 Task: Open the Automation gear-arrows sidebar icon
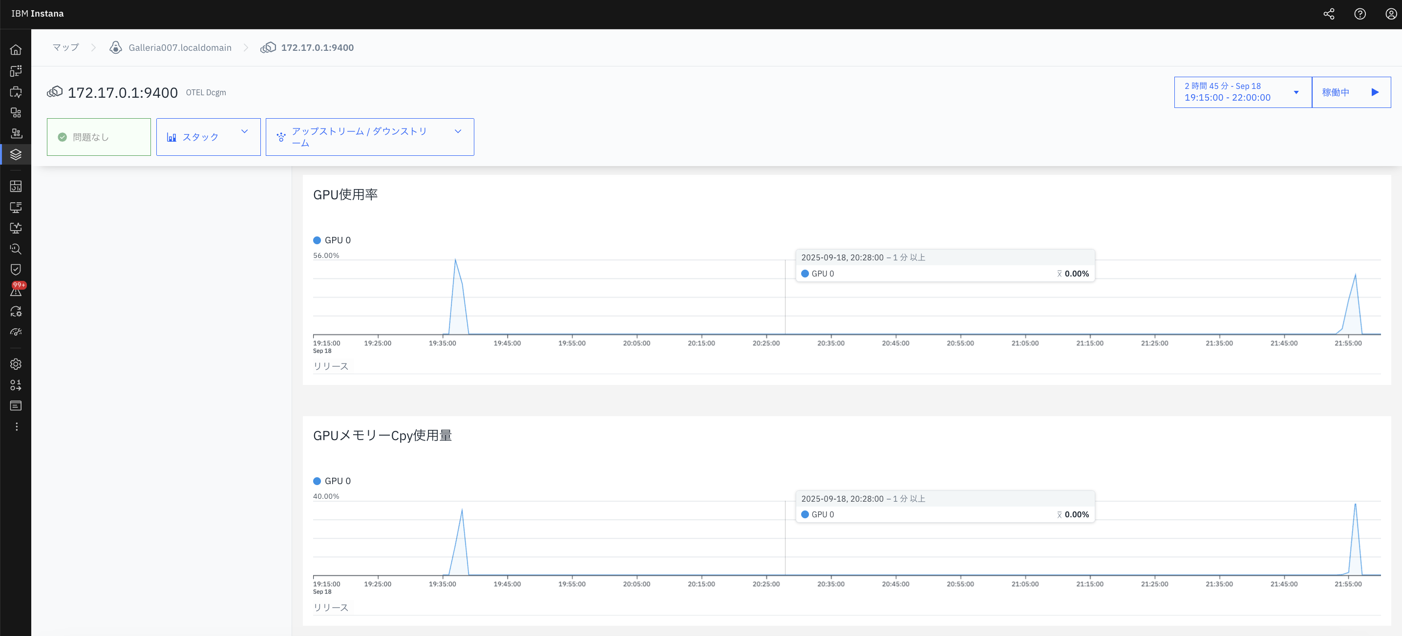pyautogui.click(x=16, y=311)
